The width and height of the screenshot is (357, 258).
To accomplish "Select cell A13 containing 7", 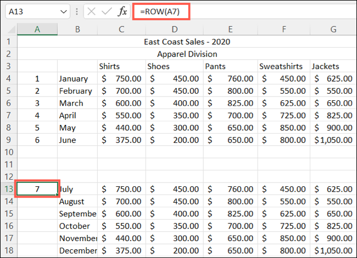I will (x=37, y=188).
